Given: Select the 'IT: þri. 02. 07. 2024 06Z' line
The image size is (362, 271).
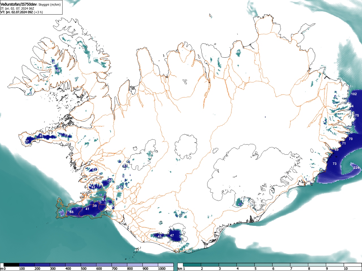Looking at the screenshot, I should [x=17, y=8].
